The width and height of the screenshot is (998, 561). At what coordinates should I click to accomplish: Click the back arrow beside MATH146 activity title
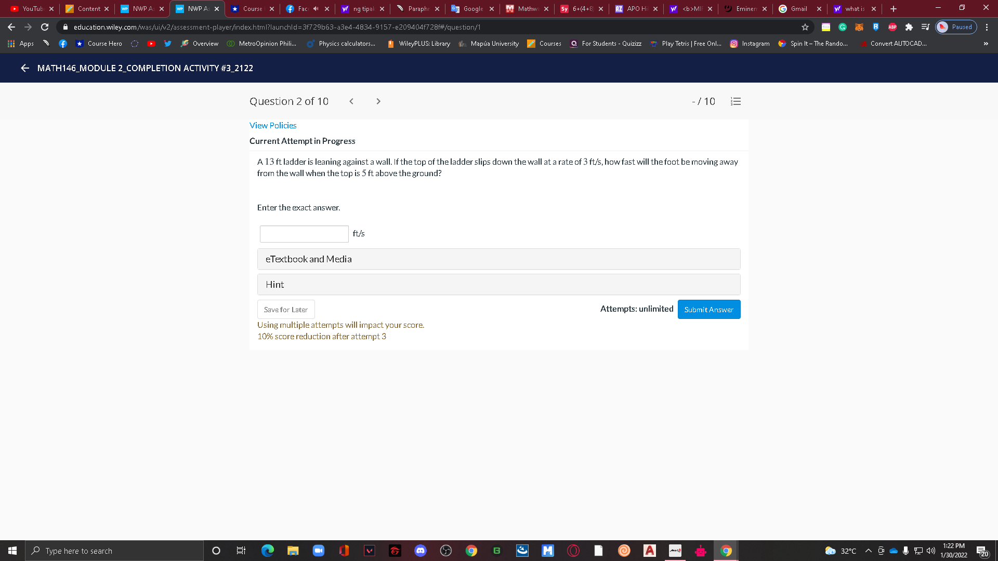(24, 68)
